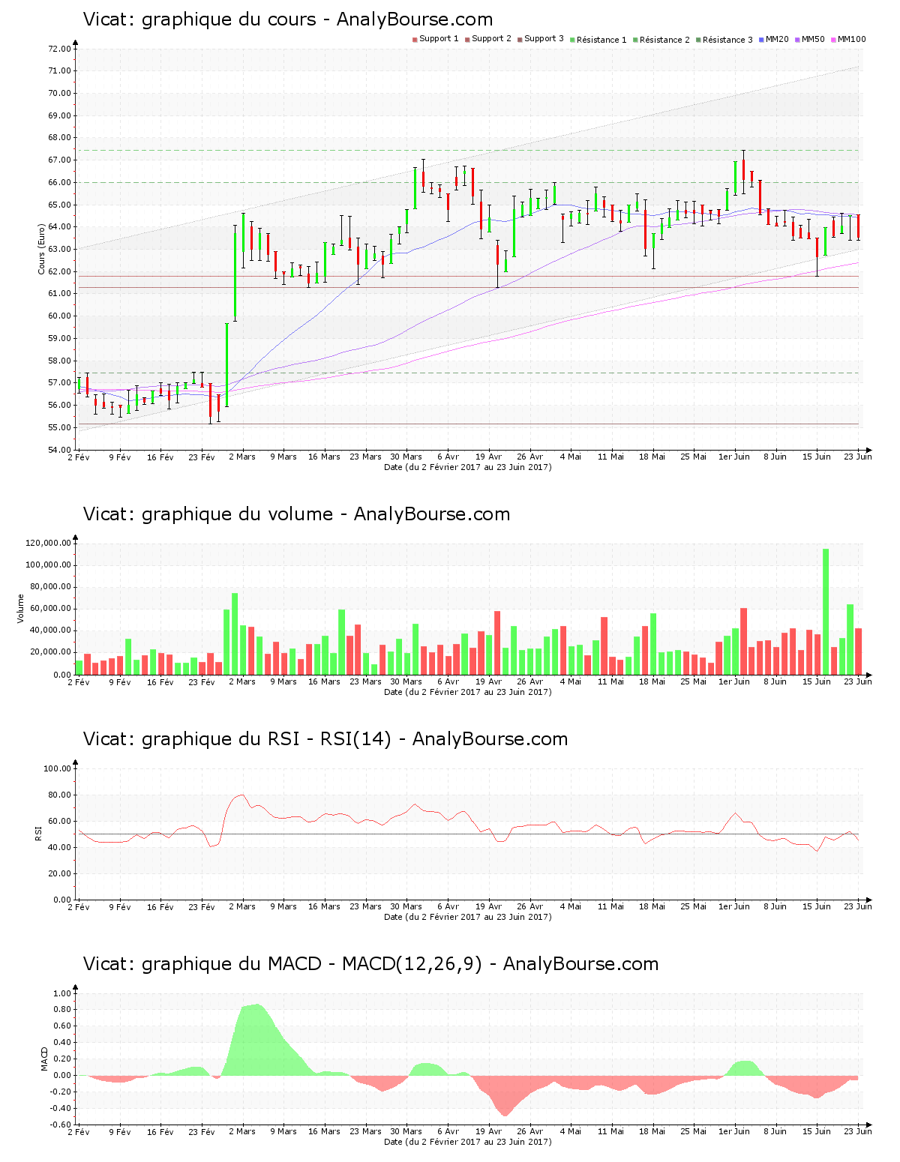Click the 40.00 value on RSI axis
900x1162 pixels.
pyautogui.click(x=59, y=847)
